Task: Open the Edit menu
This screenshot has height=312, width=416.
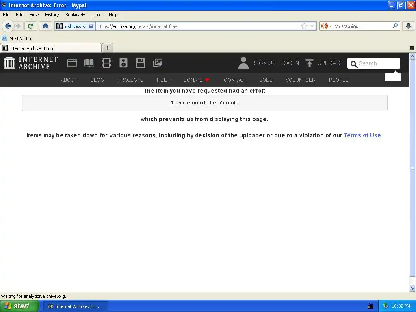Action: (19, 15)
